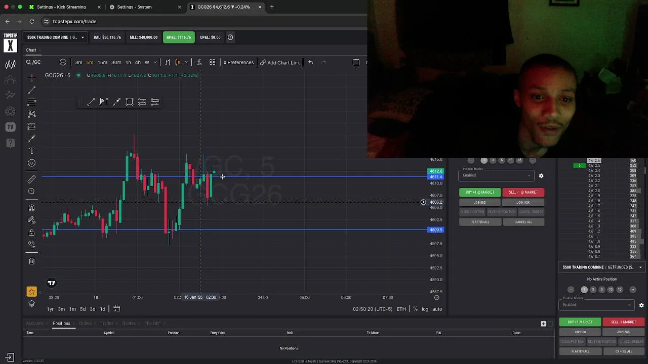
Task: Open the Settings gear in left sidebar
Action: pos(10,111)
